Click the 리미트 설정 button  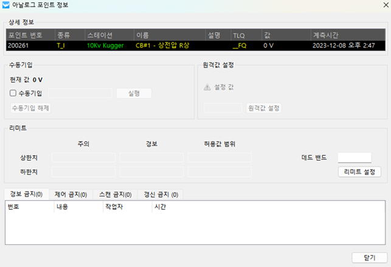point(359,172)
